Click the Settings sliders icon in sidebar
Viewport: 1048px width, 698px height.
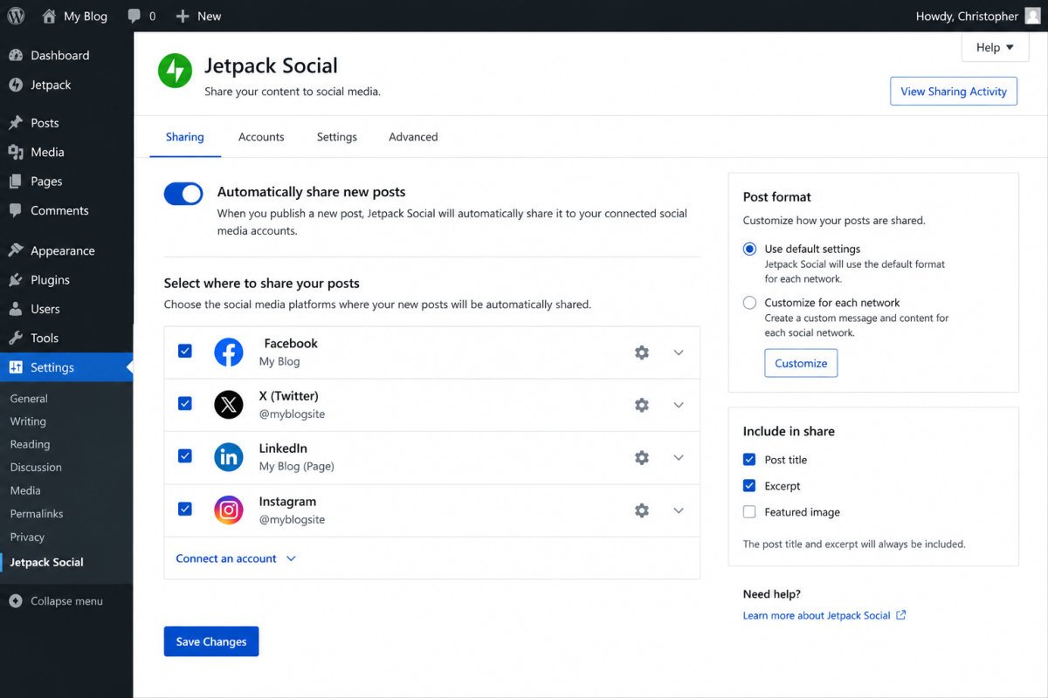click(x=16, y=367)
